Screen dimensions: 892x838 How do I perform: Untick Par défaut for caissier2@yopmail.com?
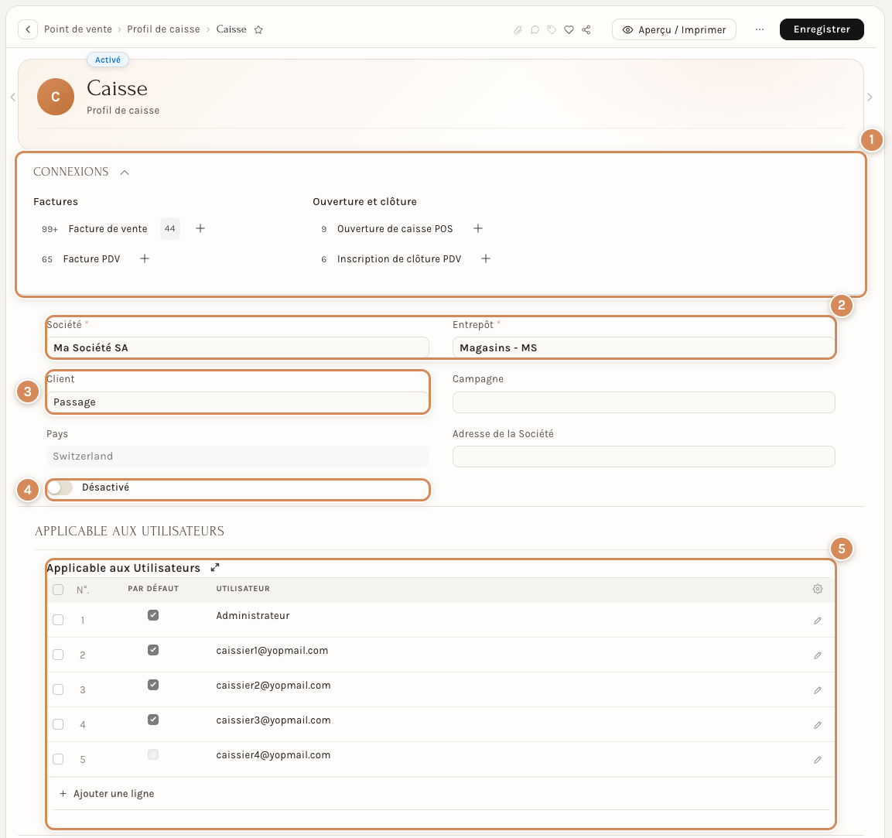click(x=153, y=685)
